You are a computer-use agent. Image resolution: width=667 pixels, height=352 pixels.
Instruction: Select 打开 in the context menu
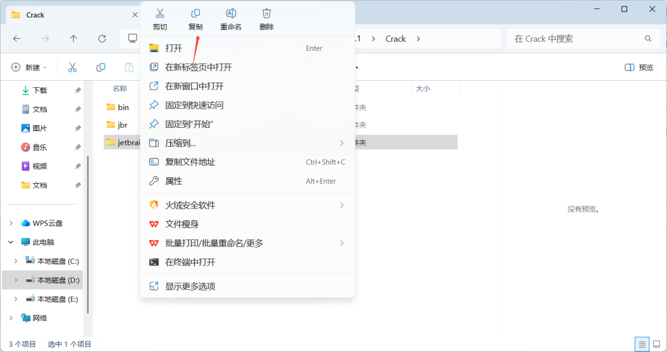point(247,48)
